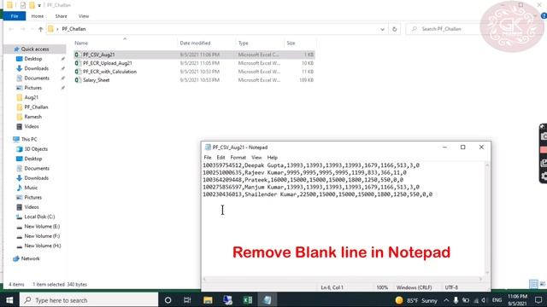Click Deepak Gupta line in Notepad
This screenshot has height=307, width=547.
[311, 165]
